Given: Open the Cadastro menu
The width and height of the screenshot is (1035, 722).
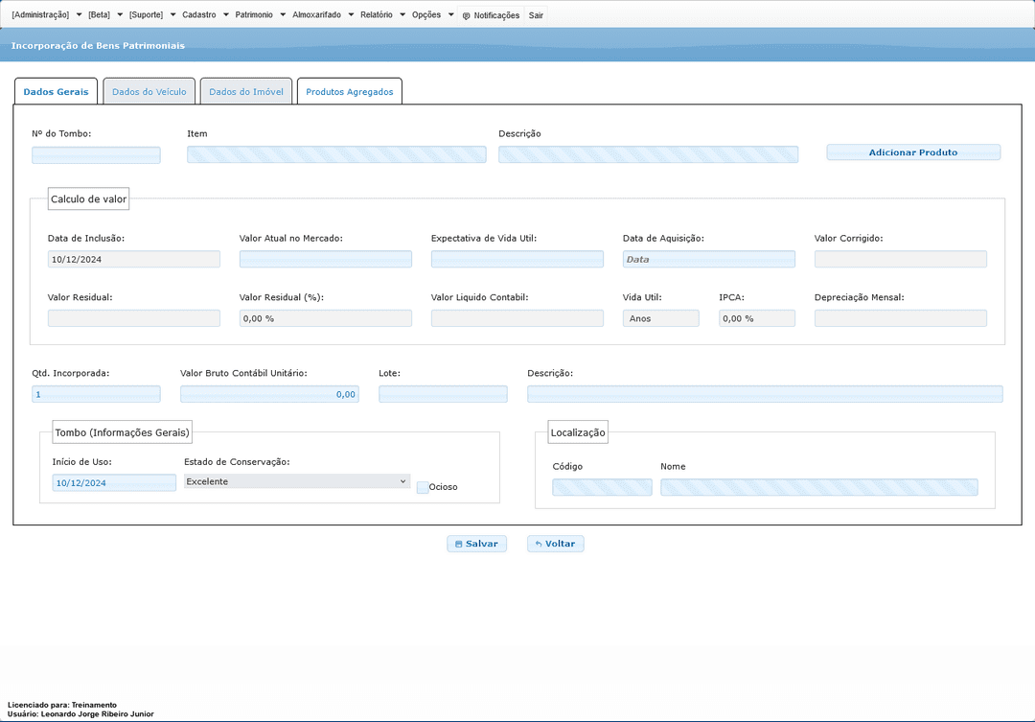Looking at the screenshot, I should (198, 14).
